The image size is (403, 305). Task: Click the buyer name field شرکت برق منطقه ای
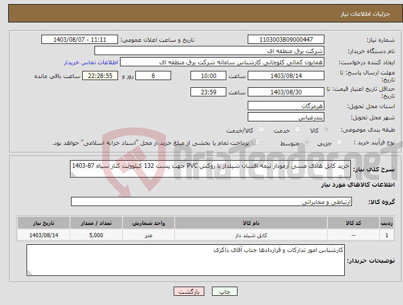(209, 51)
